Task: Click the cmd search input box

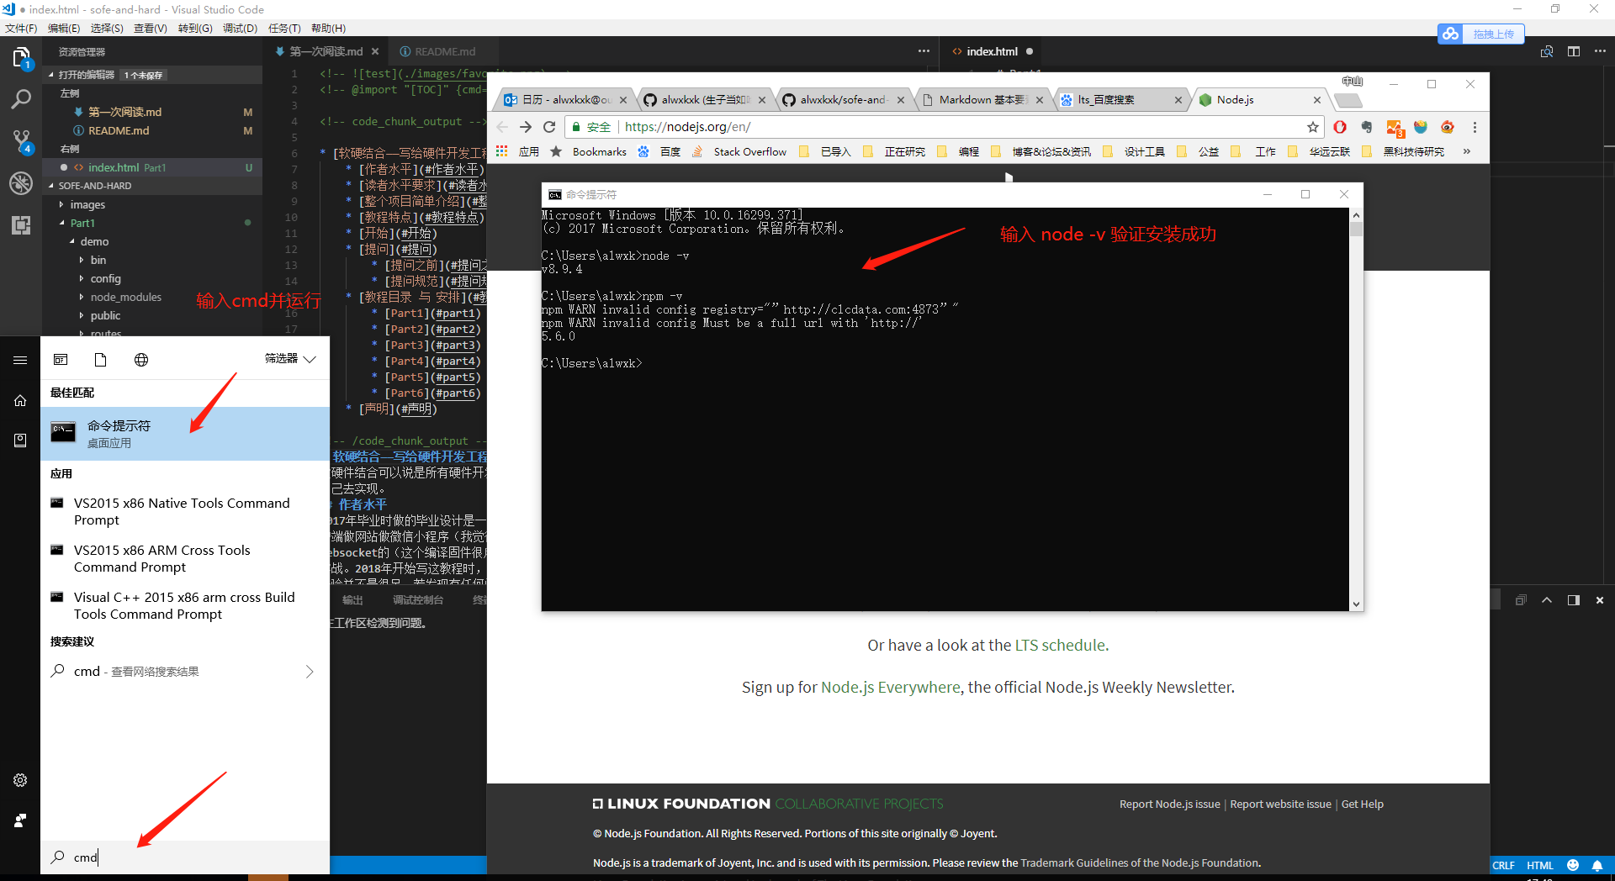Action: (185, 857)
